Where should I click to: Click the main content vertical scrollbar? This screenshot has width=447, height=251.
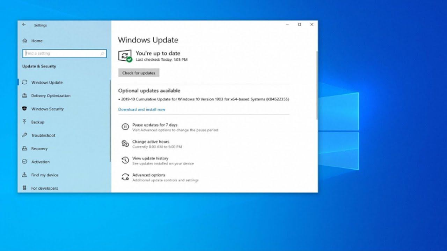coord(317,85)
